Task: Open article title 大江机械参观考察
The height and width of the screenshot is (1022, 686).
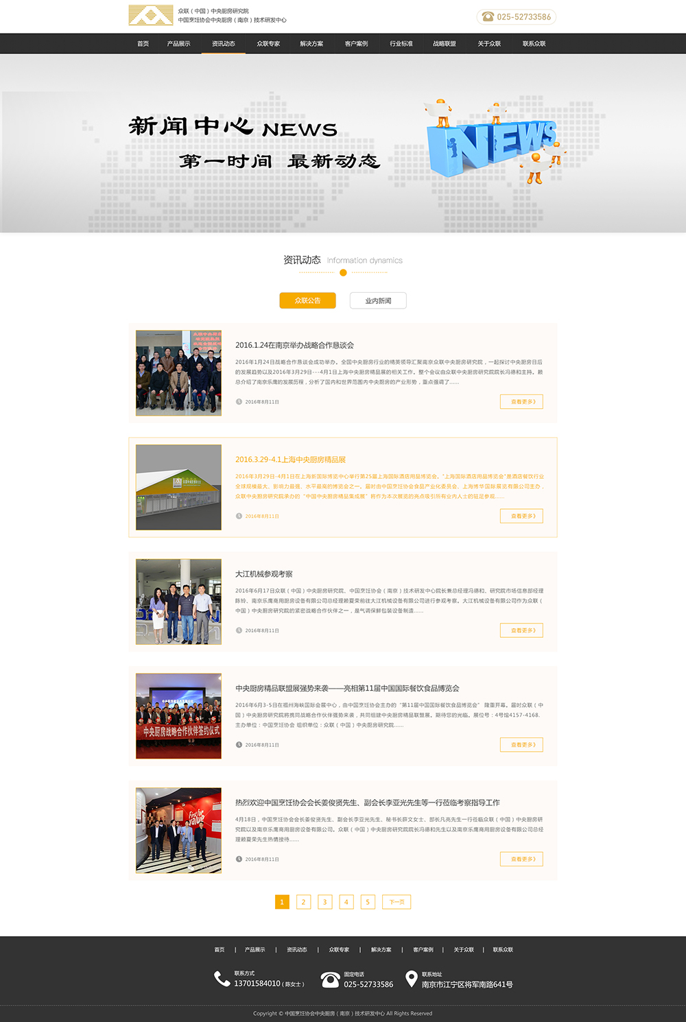Action: pos(264,574)
